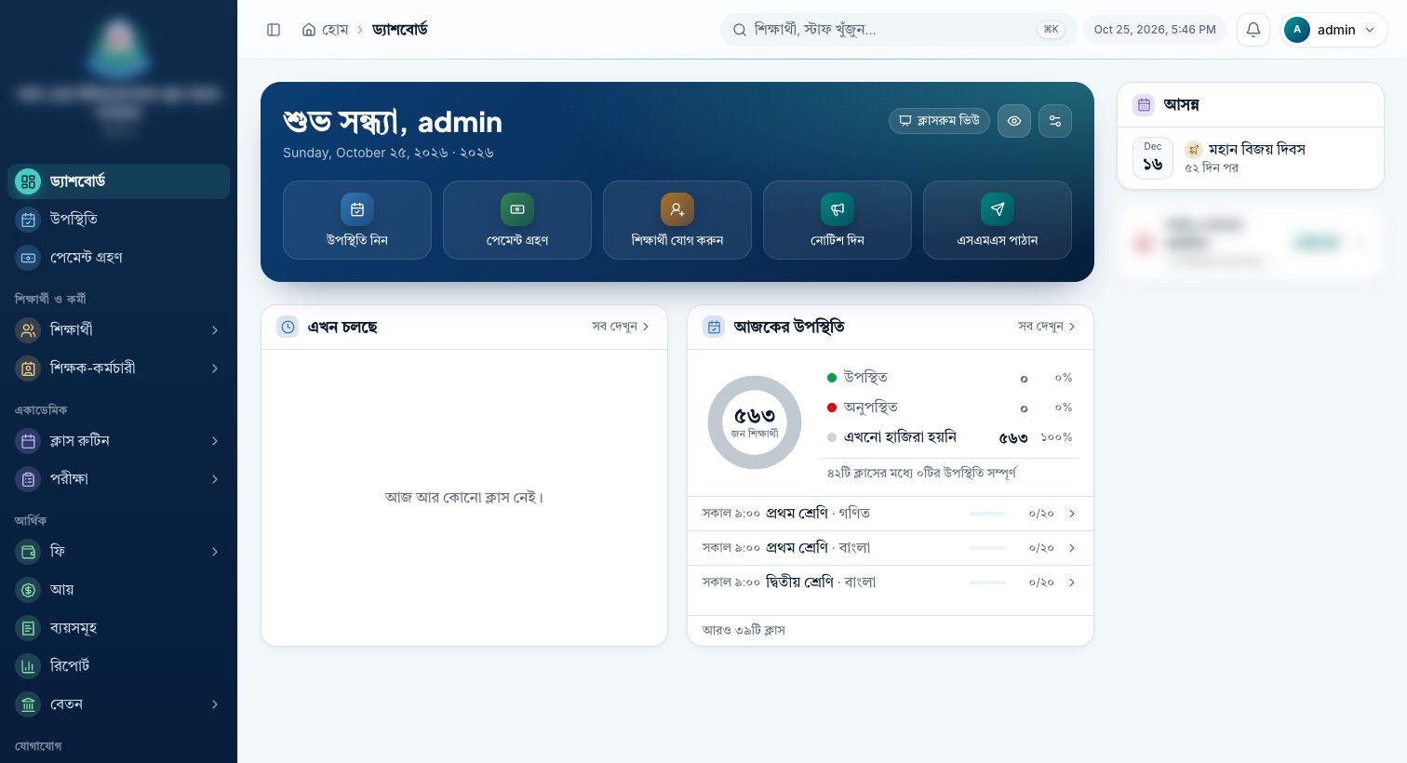Image resolution: width=1407 pixels, height=763 pixels.
Task: Open আয় in the sidebar
Action: 118,590
